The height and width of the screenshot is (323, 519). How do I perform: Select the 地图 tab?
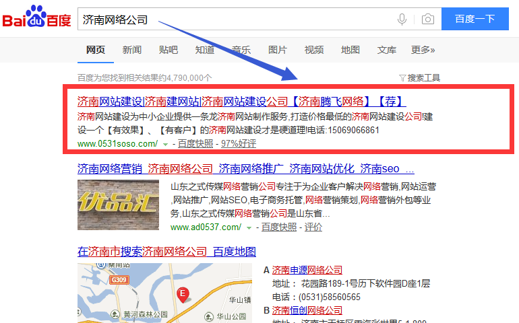point(350,50)
